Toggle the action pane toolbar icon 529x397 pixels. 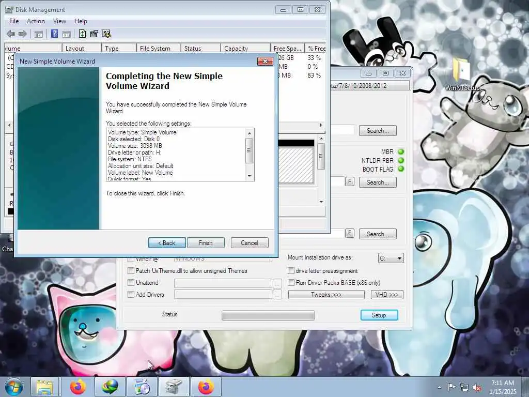point(67,34)
